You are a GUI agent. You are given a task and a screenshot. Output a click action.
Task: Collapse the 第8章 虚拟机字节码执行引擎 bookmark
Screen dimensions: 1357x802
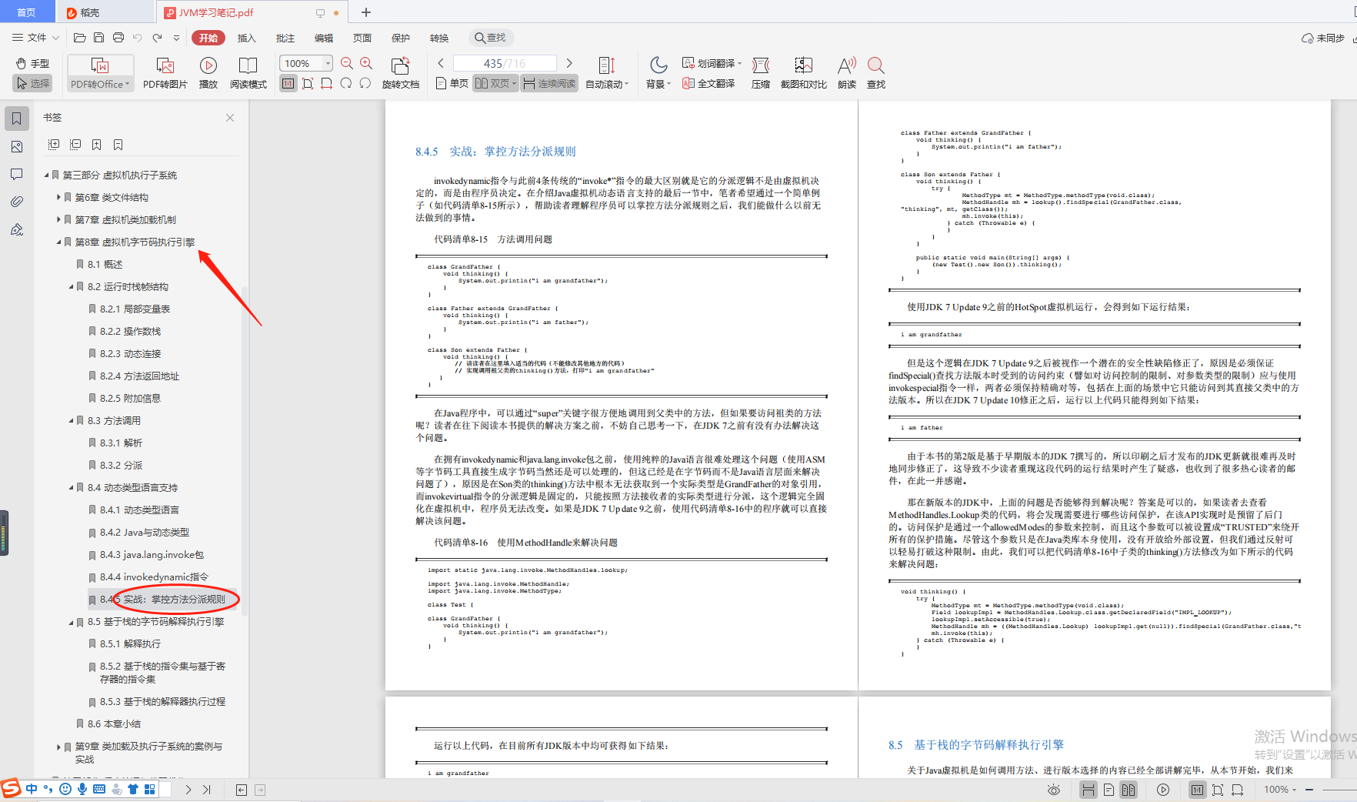pyautogui.click(x=58, y=242)
